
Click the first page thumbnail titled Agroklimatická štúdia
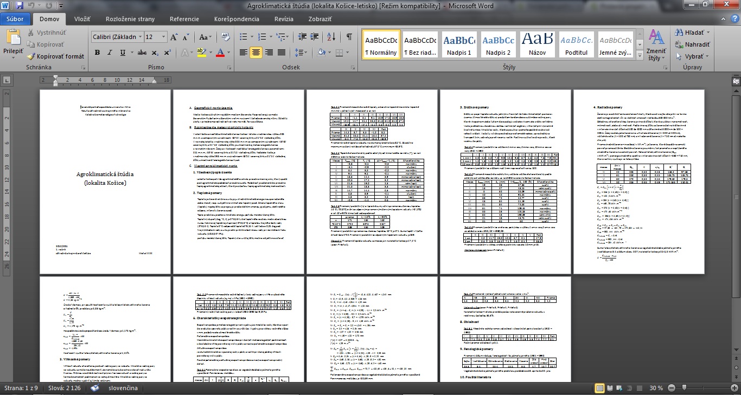point(105,180)
